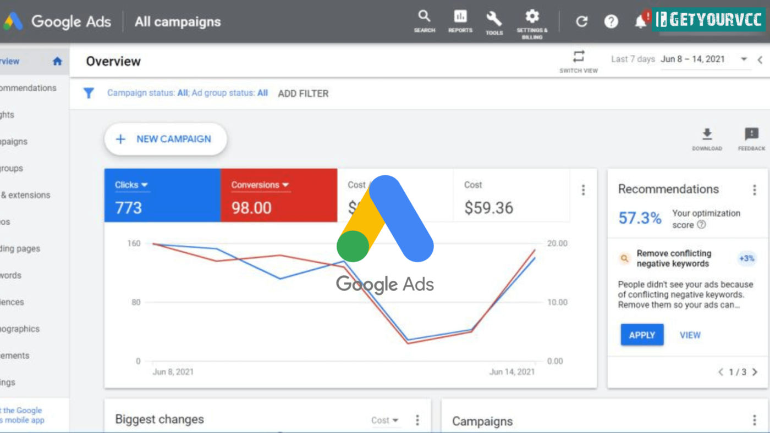Click the home icon beside Overview
This screenshot has height=433, width=770.
tap(57, 61)
